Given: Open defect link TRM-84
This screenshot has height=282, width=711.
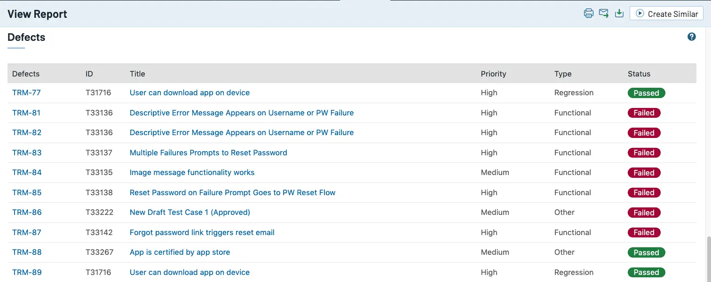Looking at the screenshot, I should click(27, 172).
